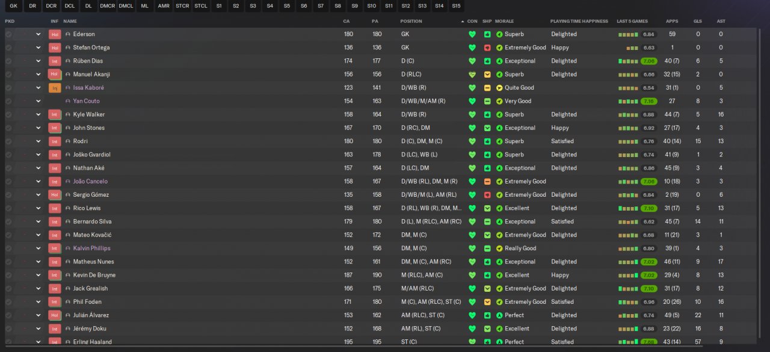Open the position dropdown chevron for John Stones
770x352 pixels.
[38, 128]
